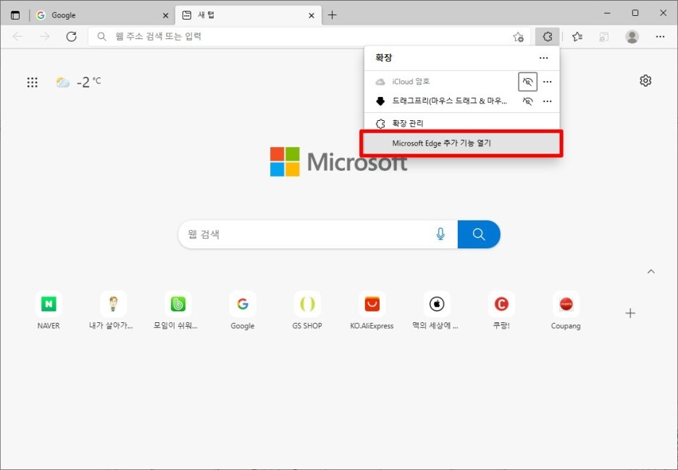Switch to the Google tab

[101, 15]
